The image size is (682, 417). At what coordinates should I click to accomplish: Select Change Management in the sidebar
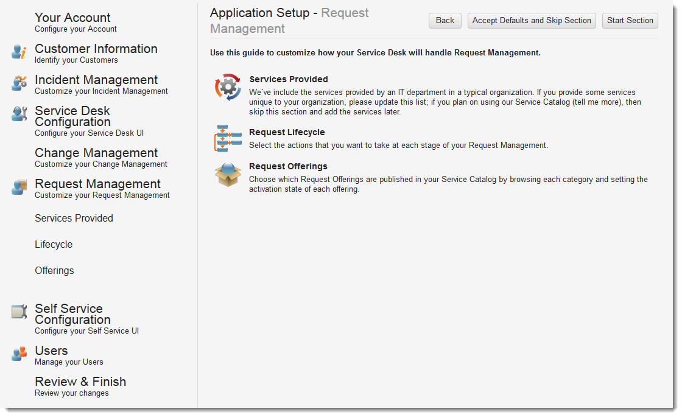96,152
